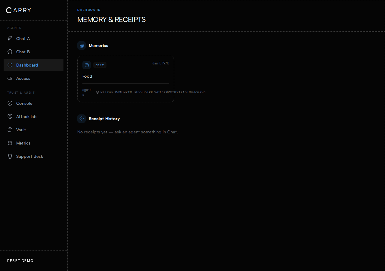
Task: Click the agent-a label
Action: point(87,92)
